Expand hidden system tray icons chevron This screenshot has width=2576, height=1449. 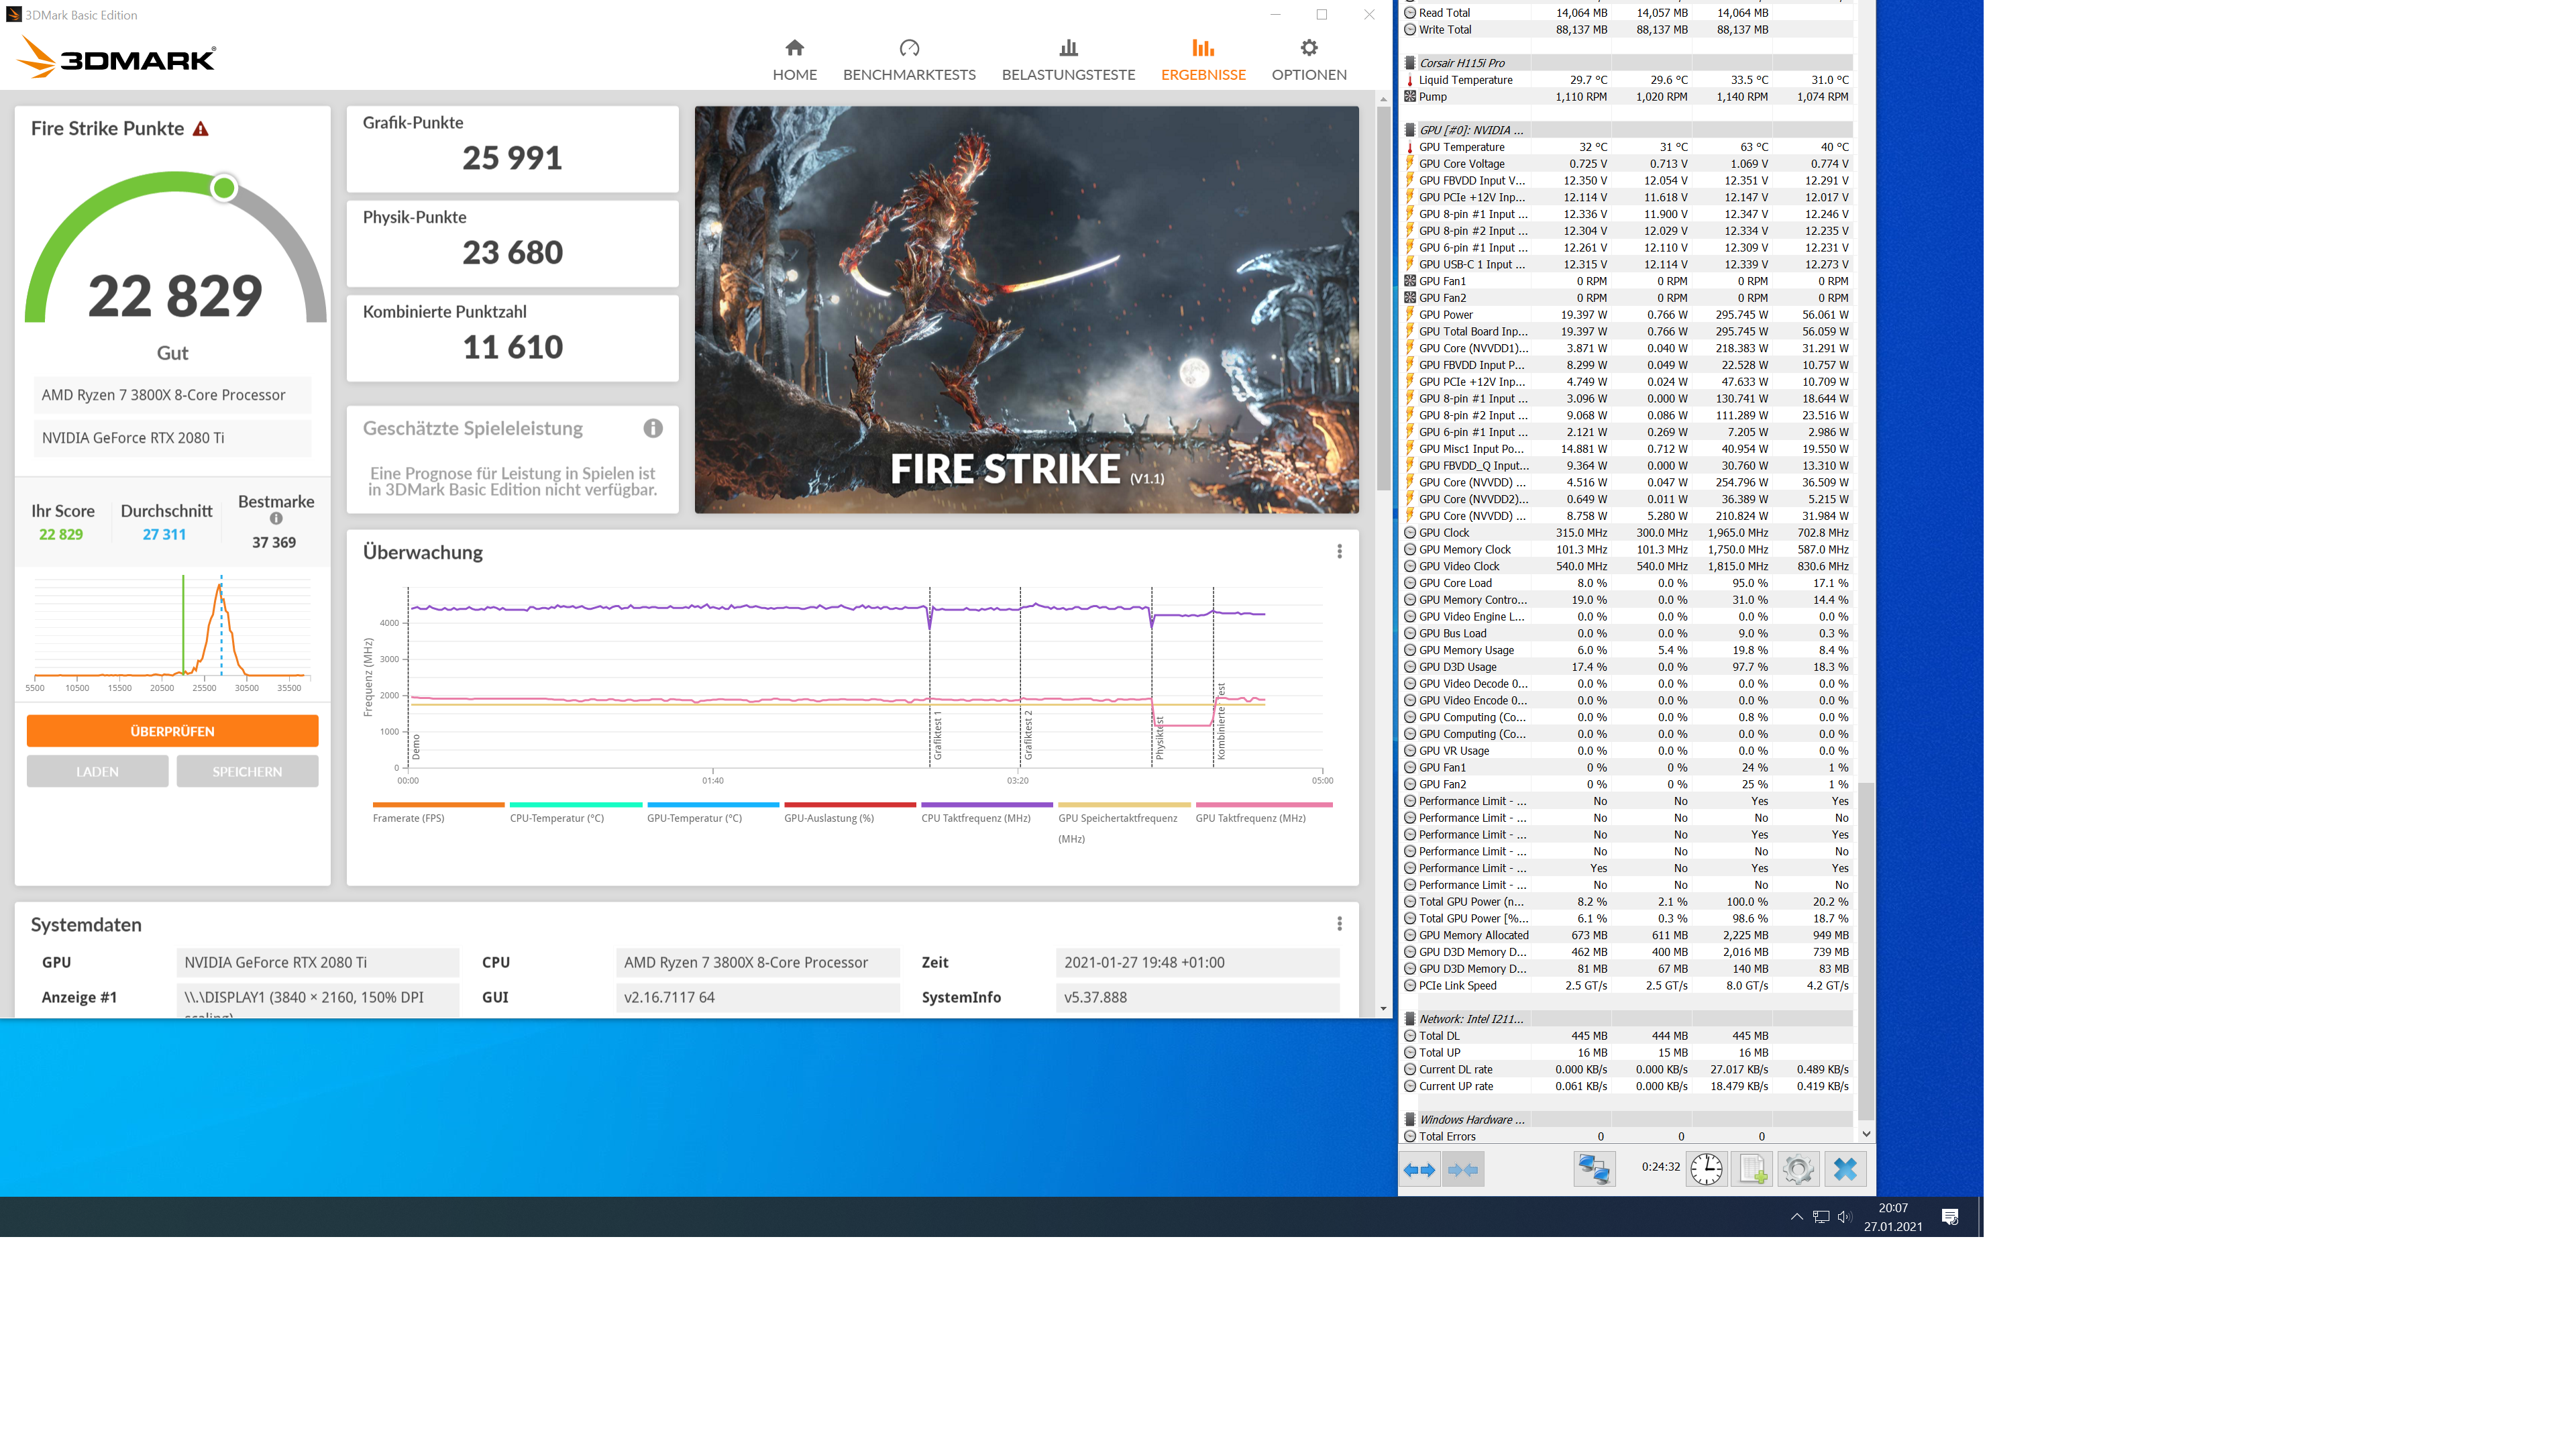(x=1796, y=1217)
